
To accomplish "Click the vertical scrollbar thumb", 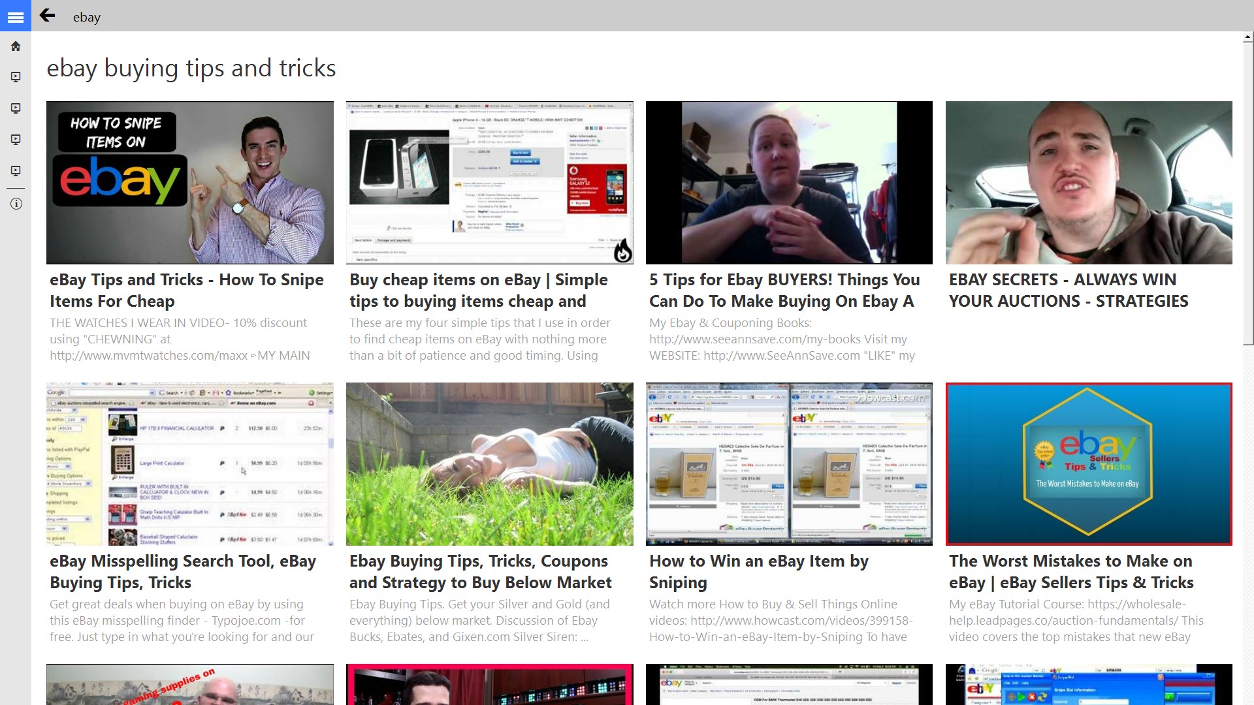I will click(x=1248, y=194).
